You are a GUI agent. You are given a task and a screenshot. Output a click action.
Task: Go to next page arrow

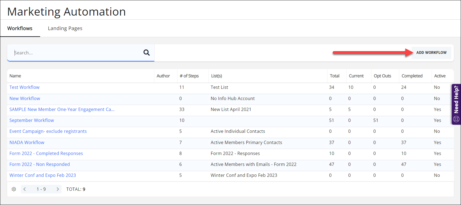click(x=58, y=189)
